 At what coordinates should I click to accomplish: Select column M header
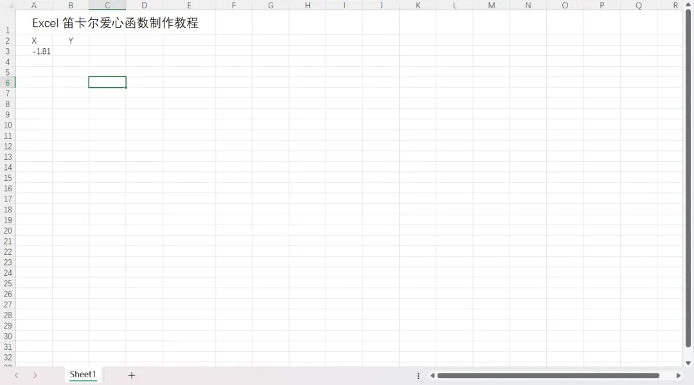click(x=492, y=5)
